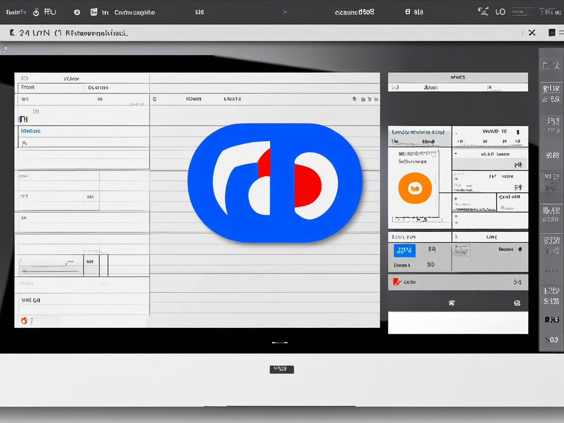The width and height of the screenshot is (564, 423).
Task: Close the panel with the X in second bar
Action: click(x=532, y=33)
